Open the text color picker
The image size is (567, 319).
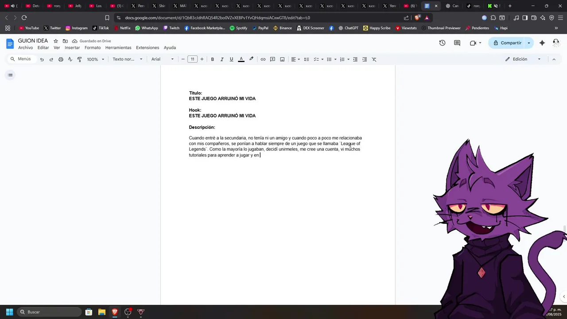(241, 59)
